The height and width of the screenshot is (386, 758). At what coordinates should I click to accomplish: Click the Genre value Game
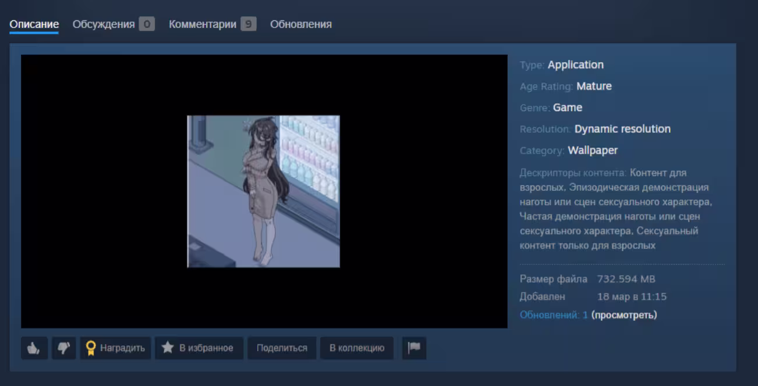pyautogui.click(x=568, y=108)
